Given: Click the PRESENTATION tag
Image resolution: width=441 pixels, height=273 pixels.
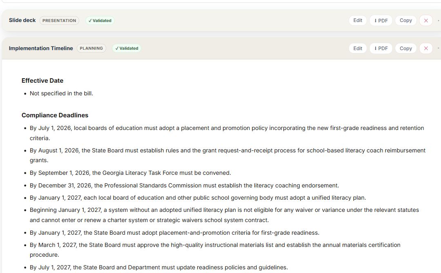Looking at the screenshot, I should pyautogui.click(x=59, y=20).
